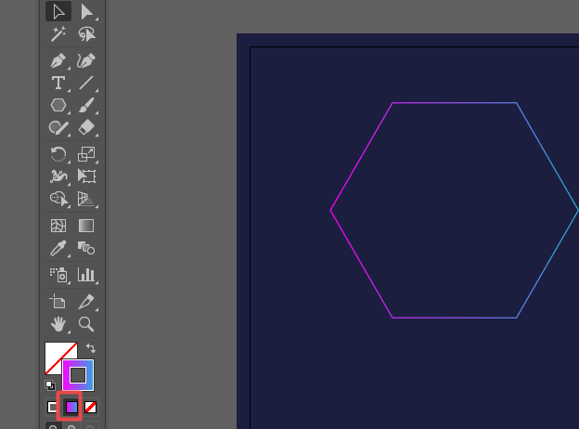This screenshot has height=429, width=579.
Task: Select the Mesh tool
Action: pos(58,226)
